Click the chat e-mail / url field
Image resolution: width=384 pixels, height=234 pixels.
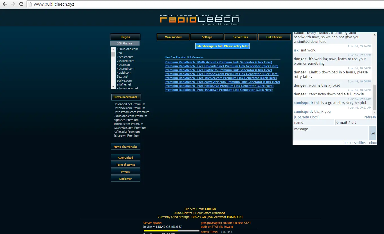click(356, 122)
